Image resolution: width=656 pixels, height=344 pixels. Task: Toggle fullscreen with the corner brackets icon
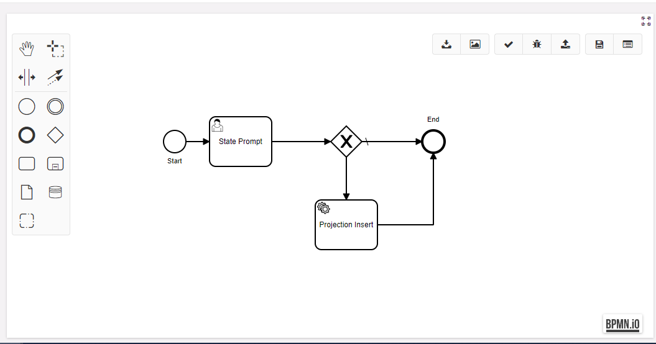(646, 21)
